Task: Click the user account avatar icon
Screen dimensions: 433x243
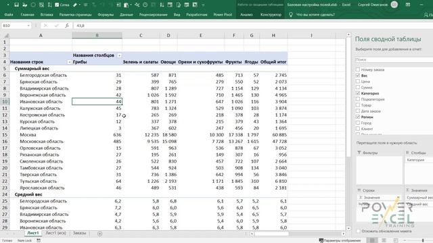Action: (x=394, y=5)
